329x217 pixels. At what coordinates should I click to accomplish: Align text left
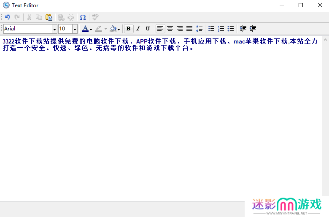[160, 29]
